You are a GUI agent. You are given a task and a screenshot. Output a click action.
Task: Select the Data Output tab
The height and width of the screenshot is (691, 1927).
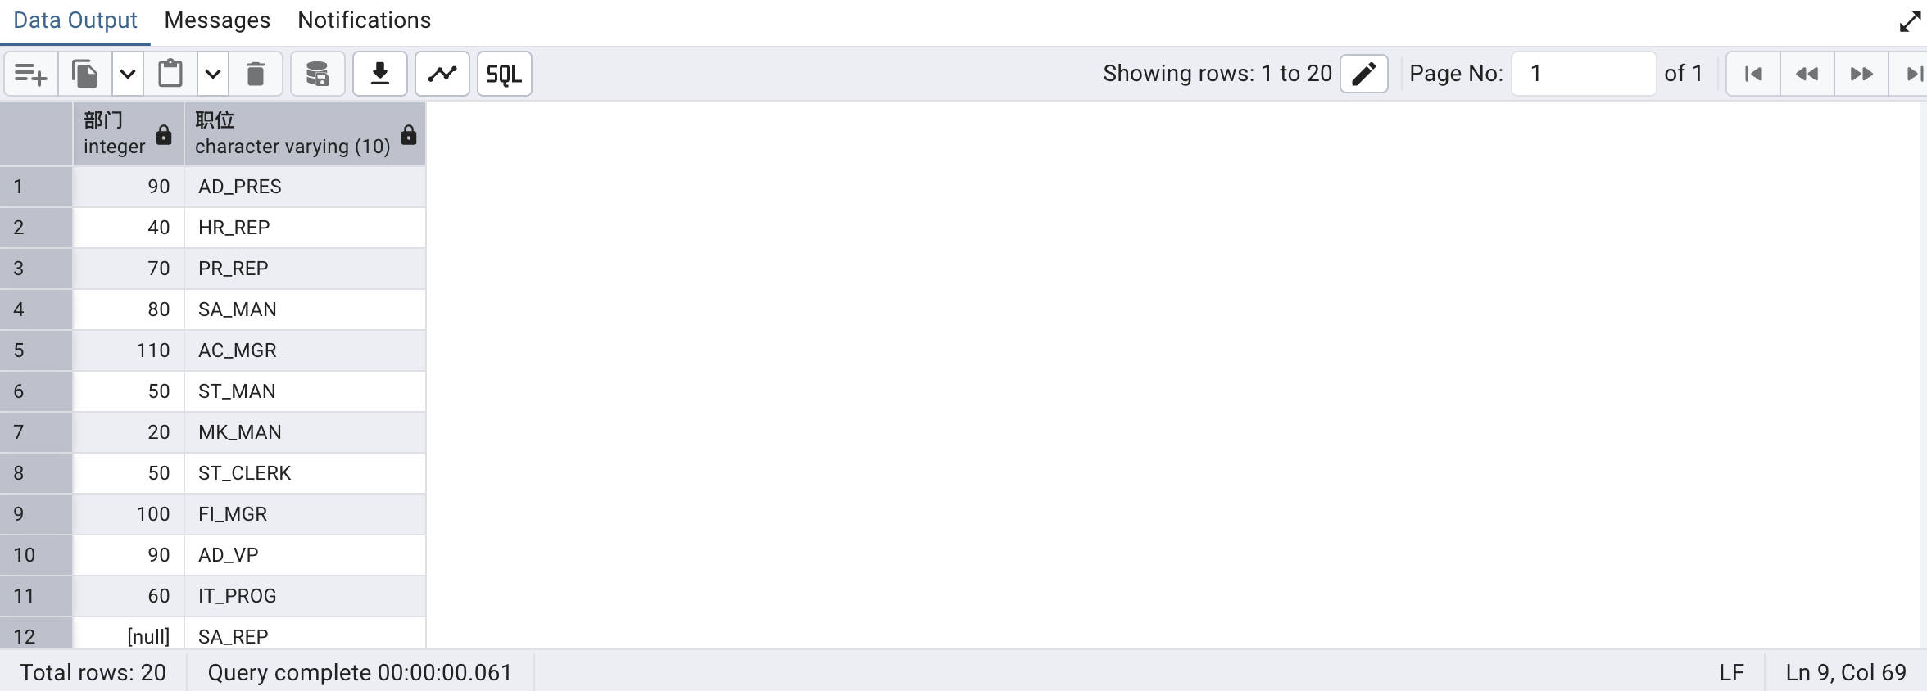point(75,20)
